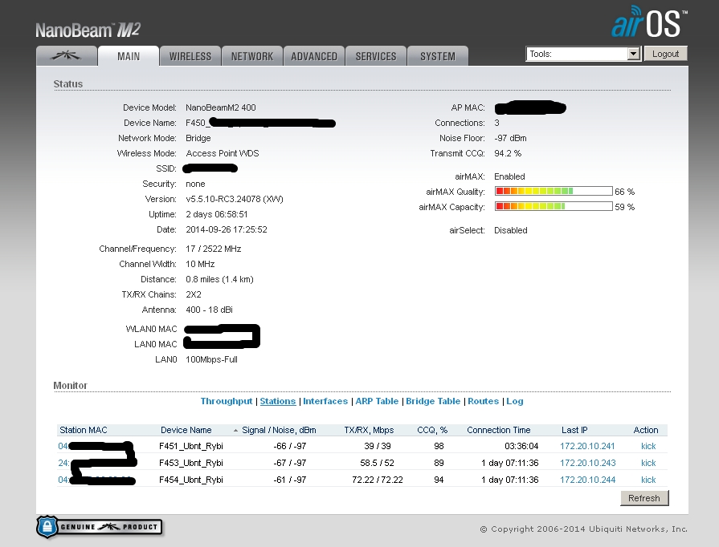The width and height of the screenshot is (719, 547).
Task: Sort by CCQ, % column header
Action: click(x=432, y=430)
